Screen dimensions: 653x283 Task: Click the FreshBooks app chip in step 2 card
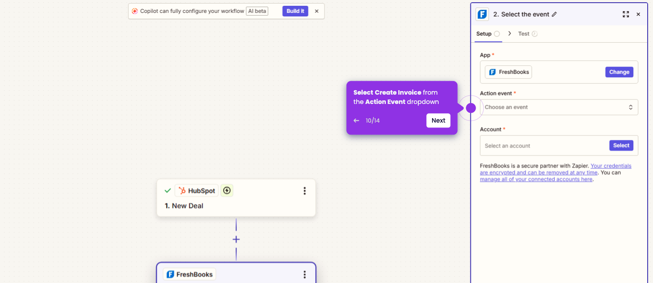pos(189,275)
